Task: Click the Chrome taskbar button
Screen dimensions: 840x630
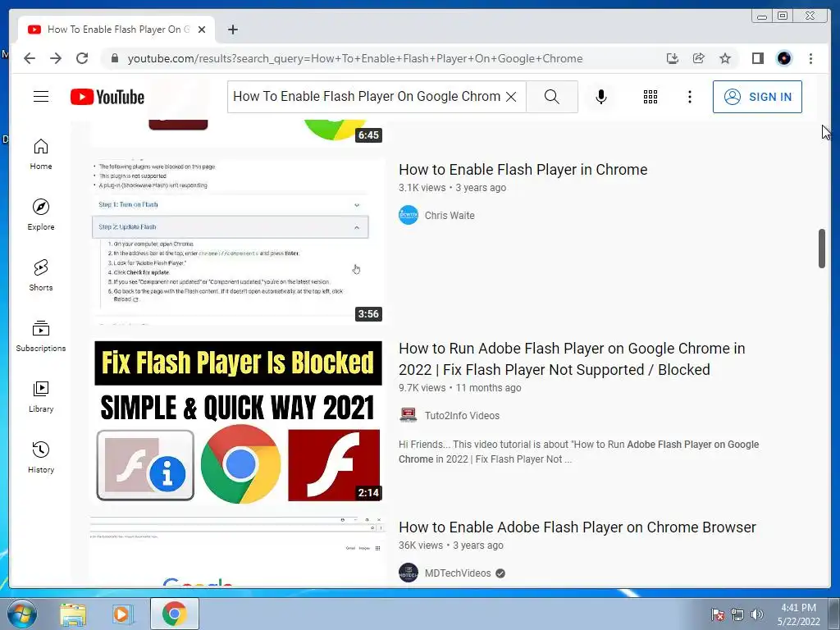Action: (174, 614)
